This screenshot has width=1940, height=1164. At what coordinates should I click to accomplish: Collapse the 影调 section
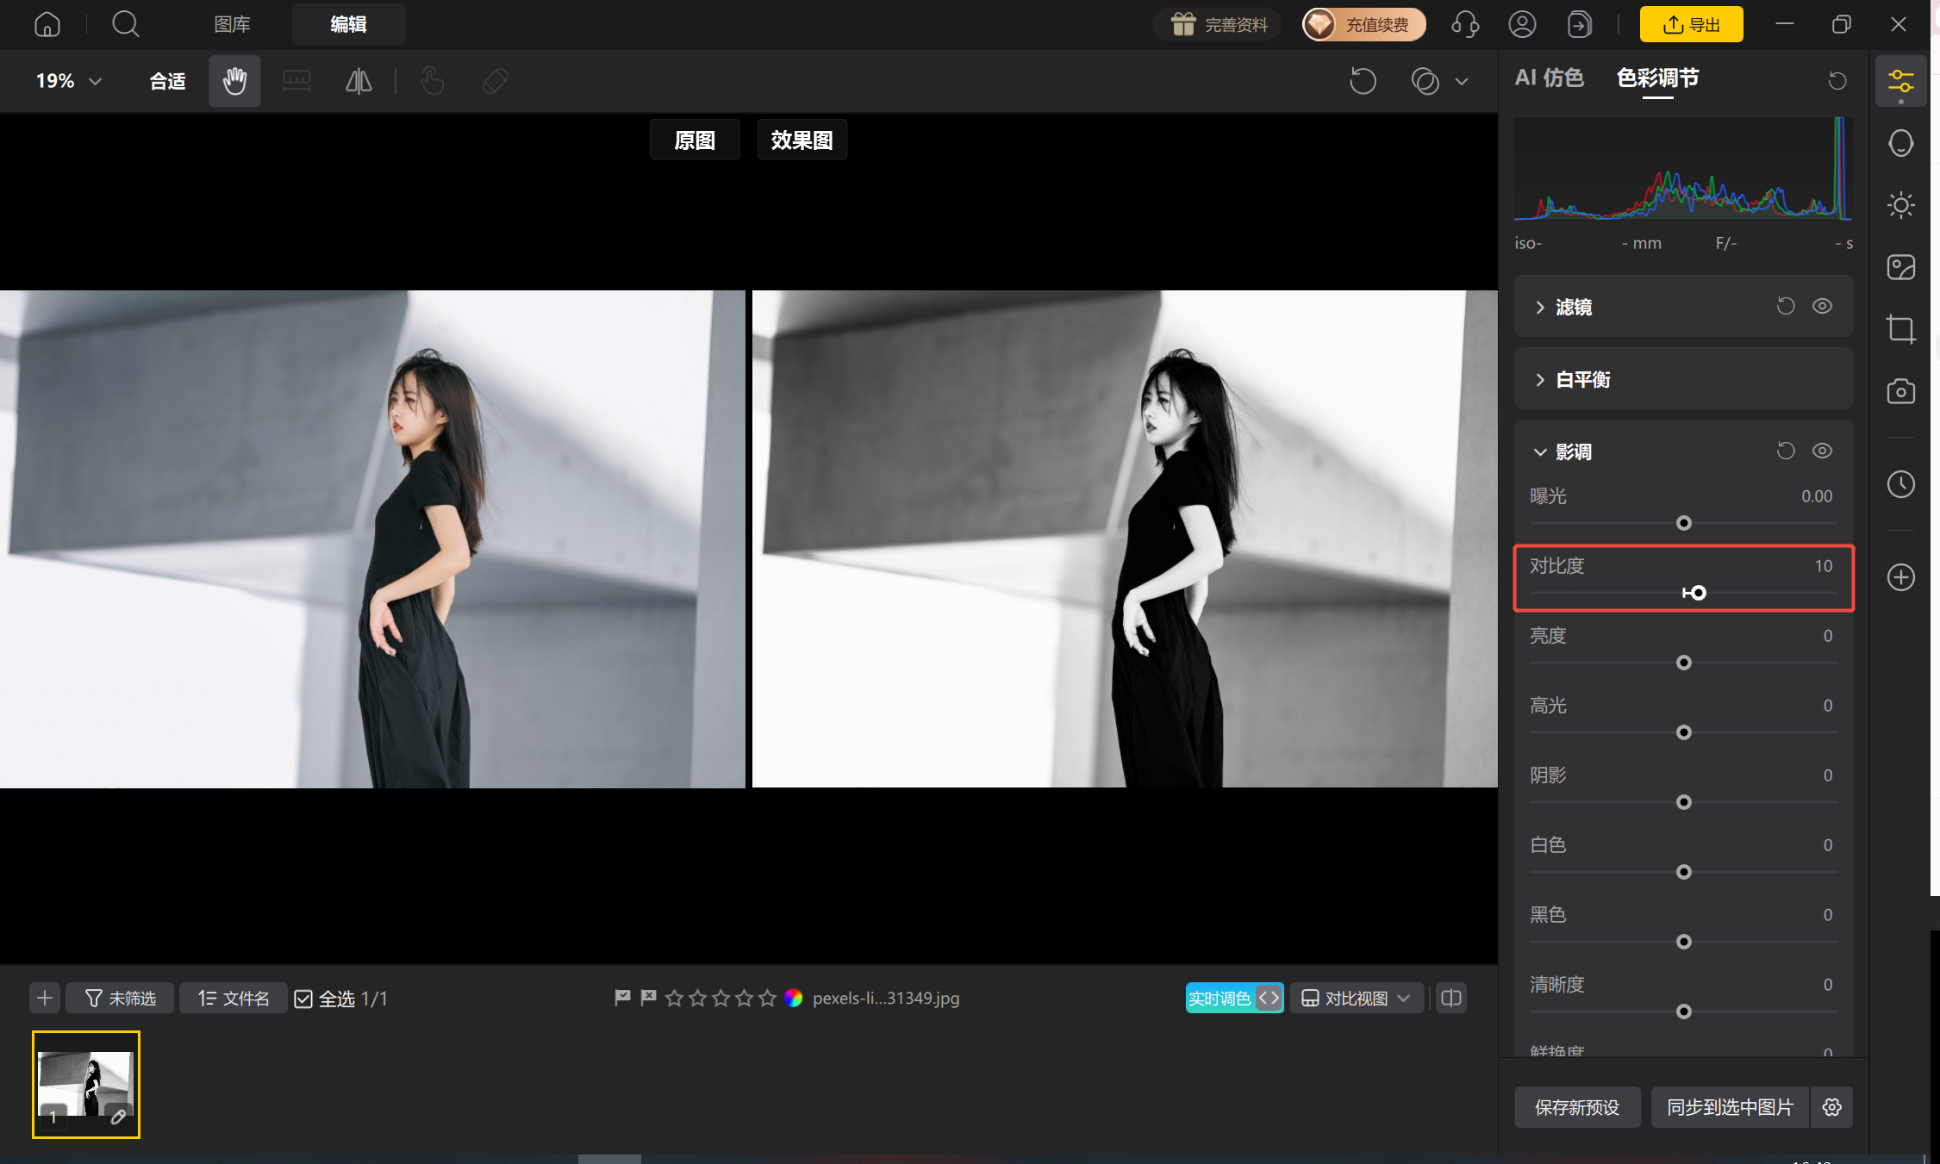[1539, 452]
